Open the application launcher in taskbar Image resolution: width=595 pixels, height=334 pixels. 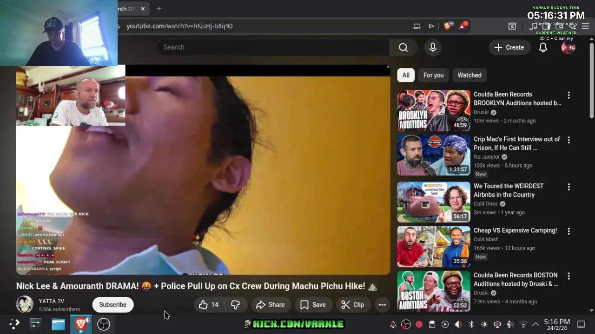(14, 324)
